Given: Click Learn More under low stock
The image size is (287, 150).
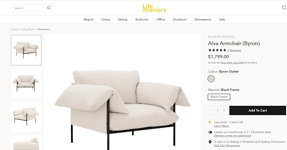Looking at the screenshot, I should point(221,126).
